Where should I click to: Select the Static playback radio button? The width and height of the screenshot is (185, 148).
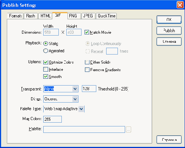(45, 44)
